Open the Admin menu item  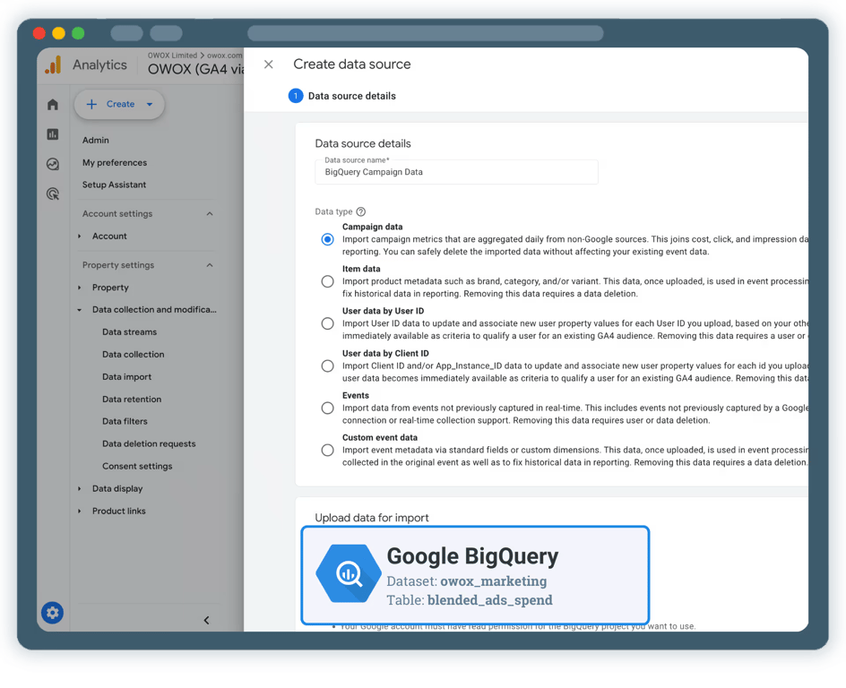point(96,140)
